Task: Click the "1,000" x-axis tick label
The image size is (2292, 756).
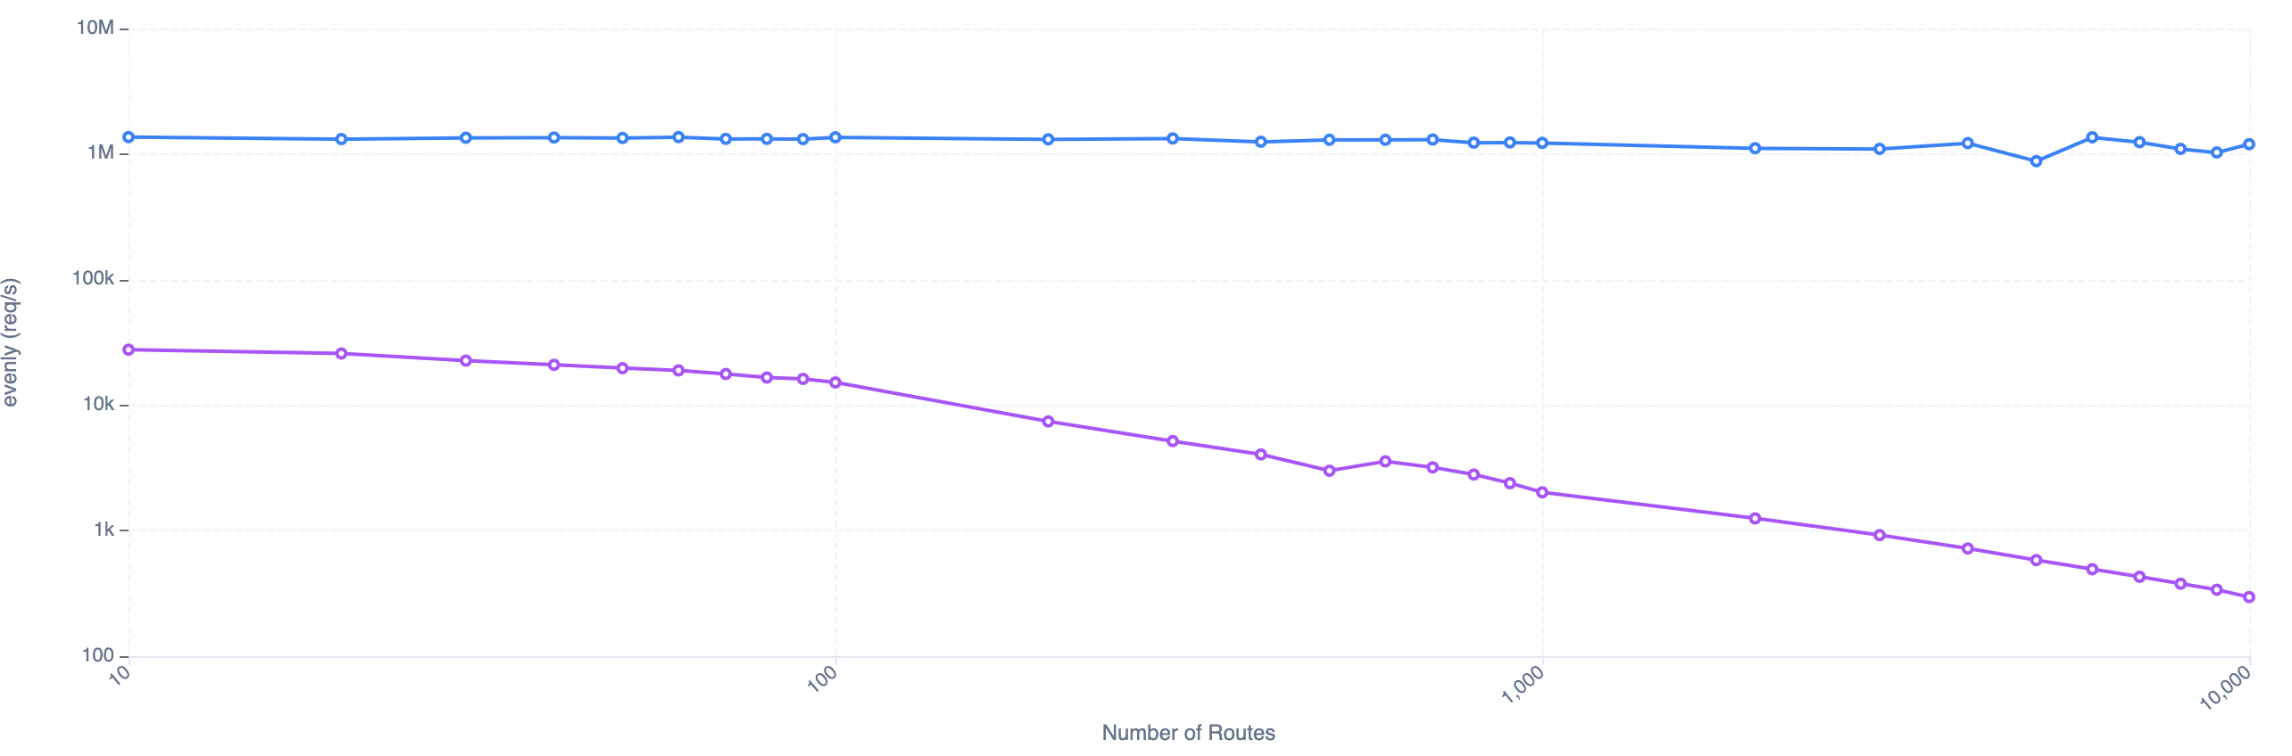Action: pyautogui.click(x=1524, y=685)
